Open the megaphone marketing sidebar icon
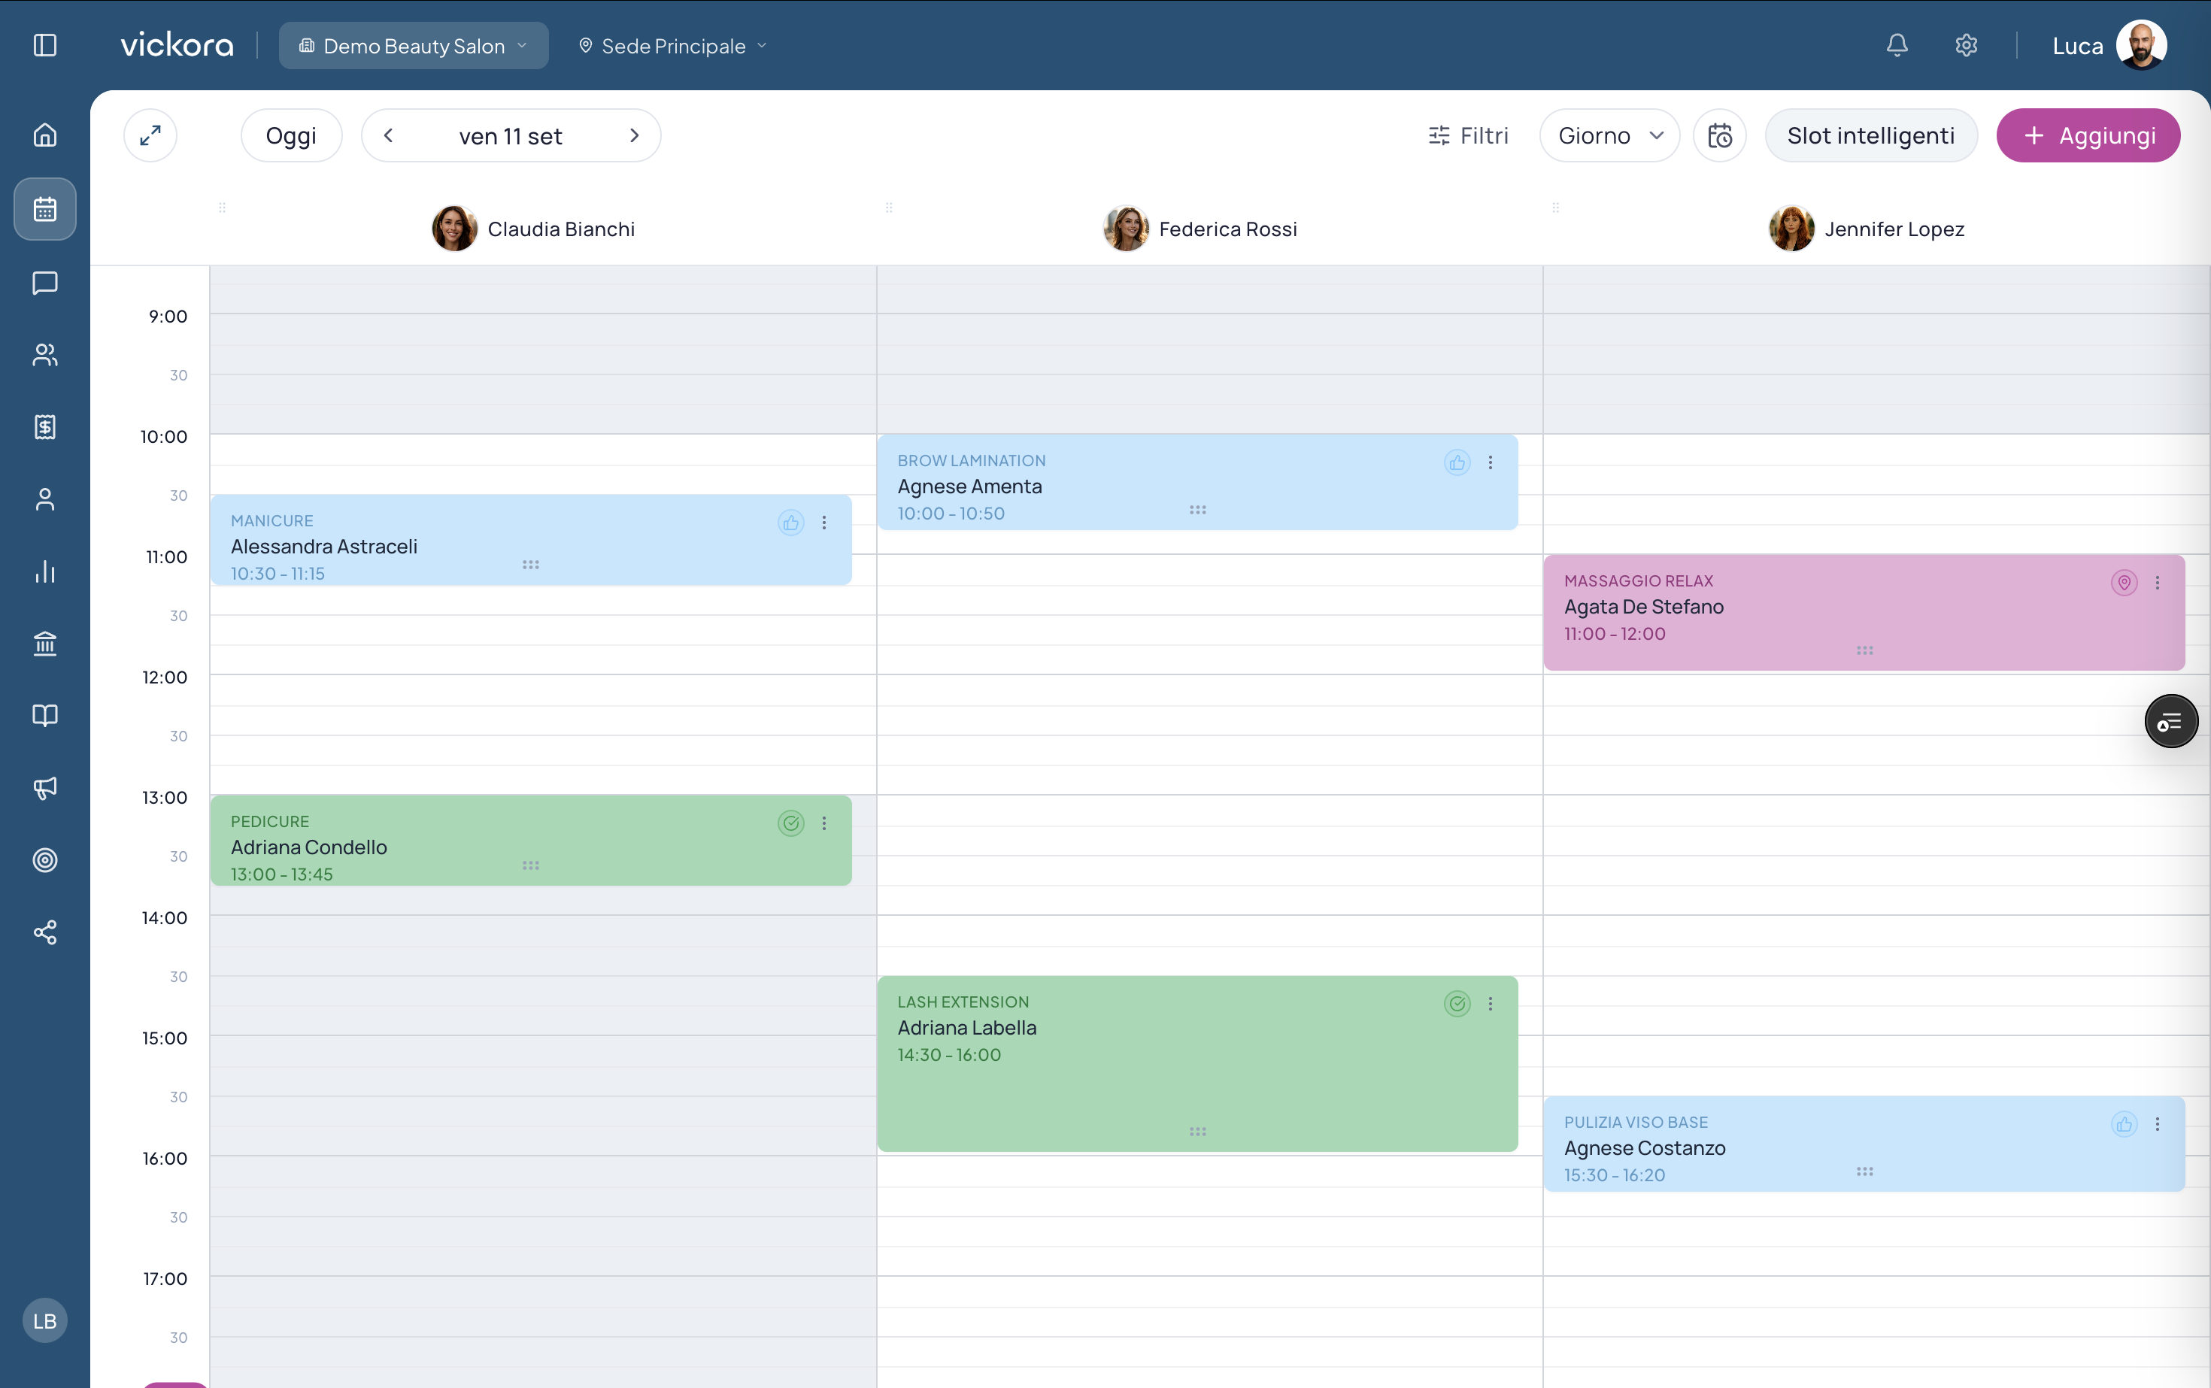The image size is (2211, 1388). pos(45,788)
